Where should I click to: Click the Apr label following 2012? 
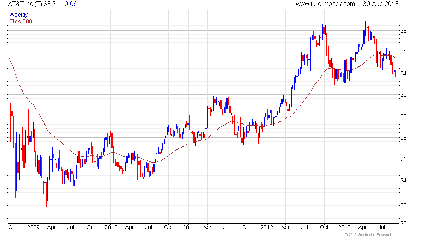coord(285,228)
